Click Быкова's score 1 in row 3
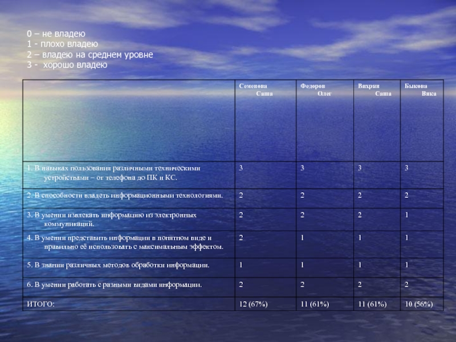The image size is (456, 342). 406,215
